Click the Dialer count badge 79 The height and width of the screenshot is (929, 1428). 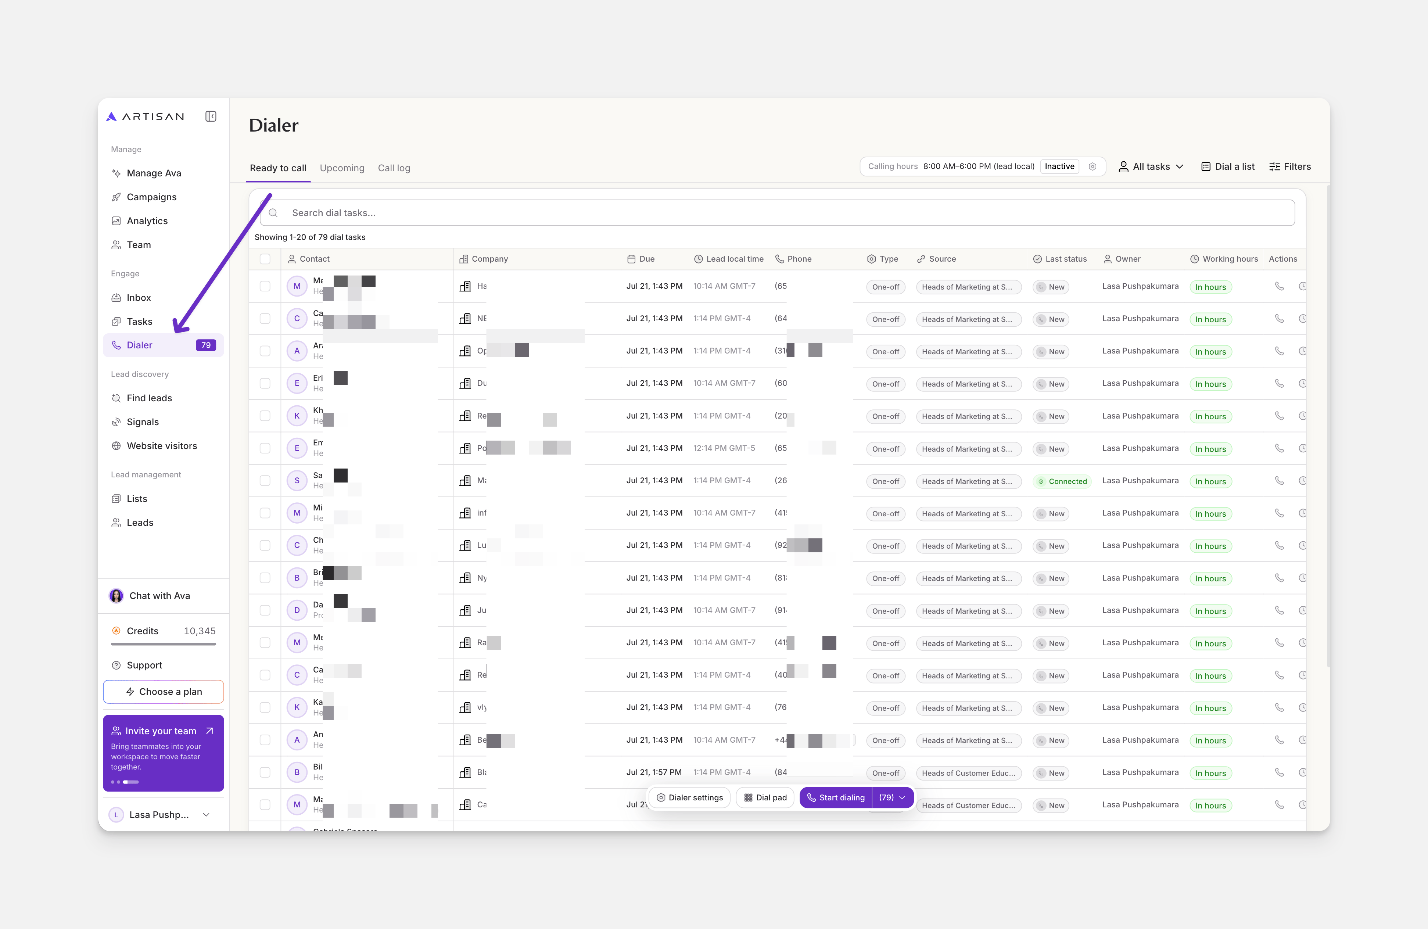tap(206, 345)
